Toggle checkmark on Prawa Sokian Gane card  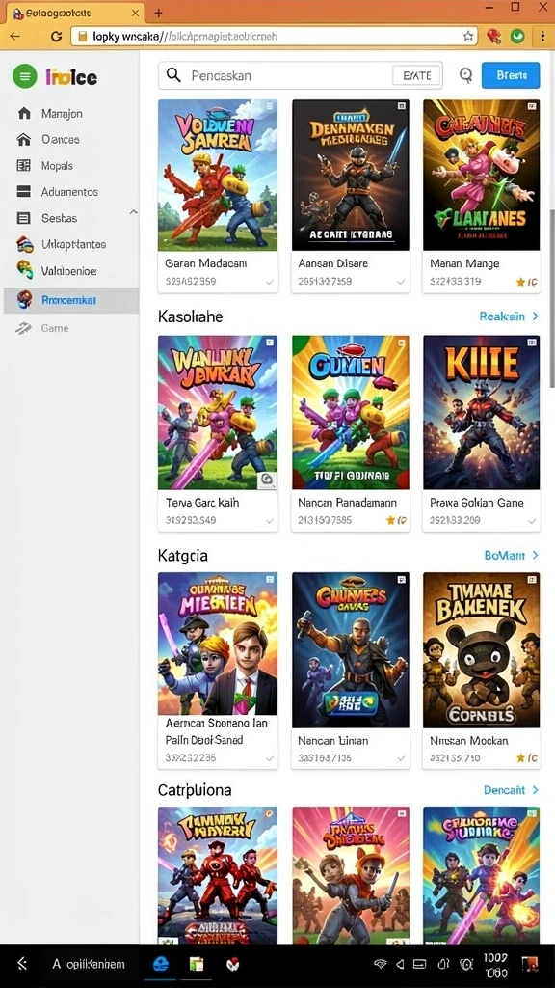532,520
